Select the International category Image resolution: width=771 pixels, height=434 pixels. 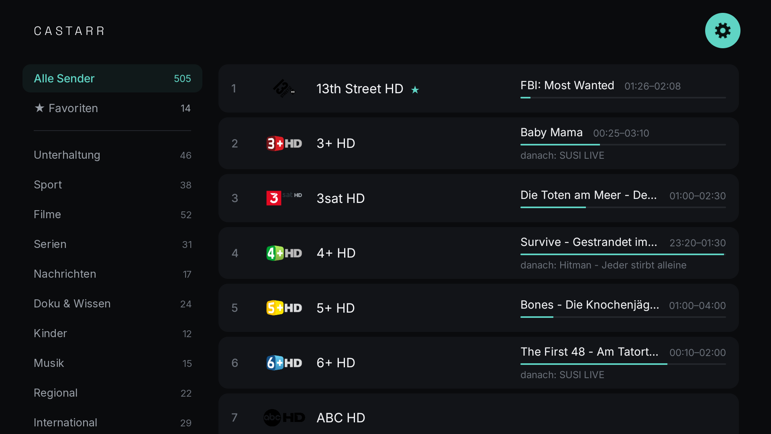coord(112,423)
